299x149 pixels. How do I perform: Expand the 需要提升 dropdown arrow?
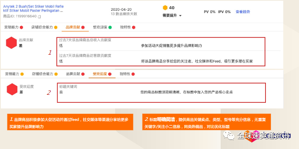click(180, 16)
